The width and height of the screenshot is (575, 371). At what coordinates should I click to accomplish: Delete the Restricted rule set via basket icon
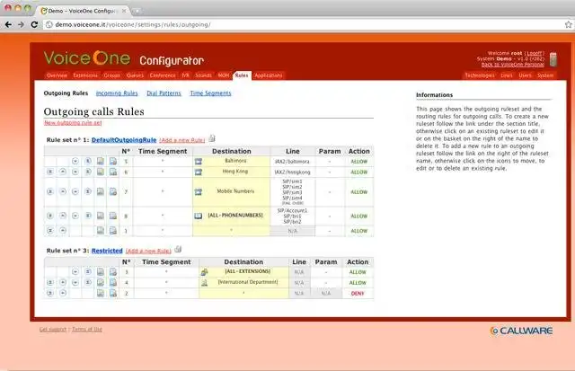178,250
